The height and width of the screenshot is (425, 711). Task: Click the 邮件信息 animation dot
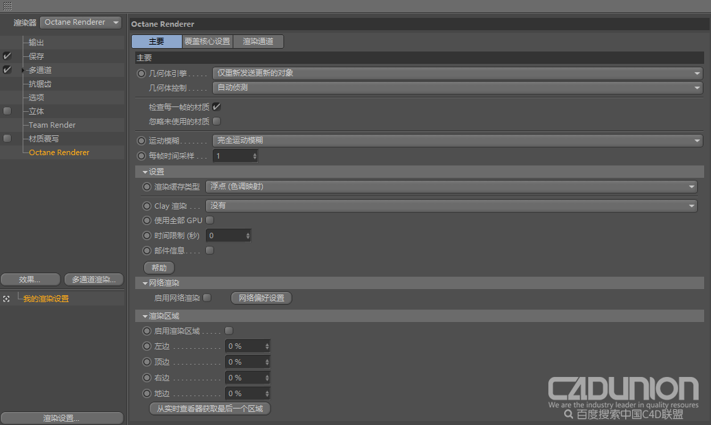tap(146, 251)
